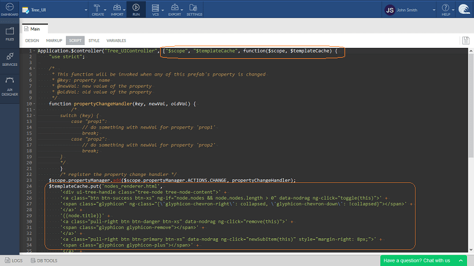Viewport: 474px width, 266px height.
Task: Click the WaveMaker logo icon
Action: (x=464, y=9)
